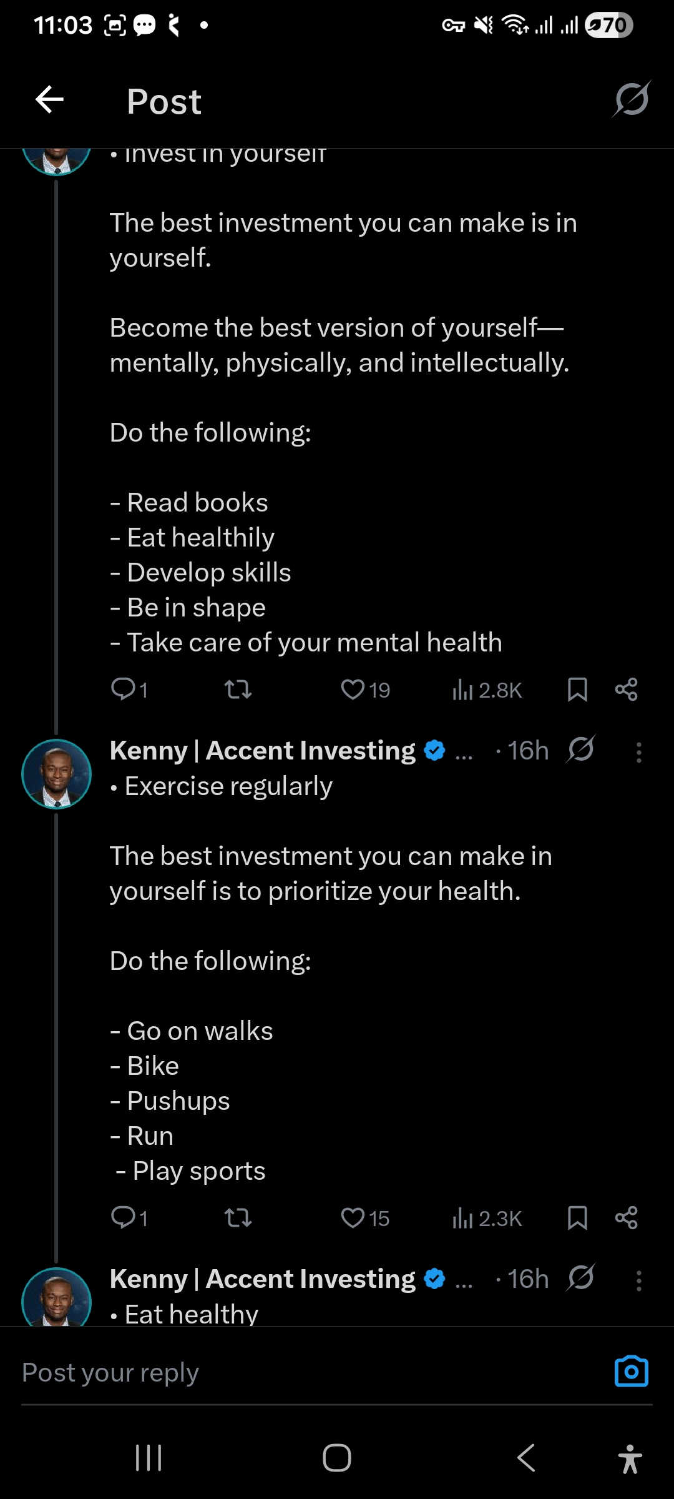The image size is (674, 1499).
Task: Open more options on Exercise regularly post
Action: [x=638, y=752]
